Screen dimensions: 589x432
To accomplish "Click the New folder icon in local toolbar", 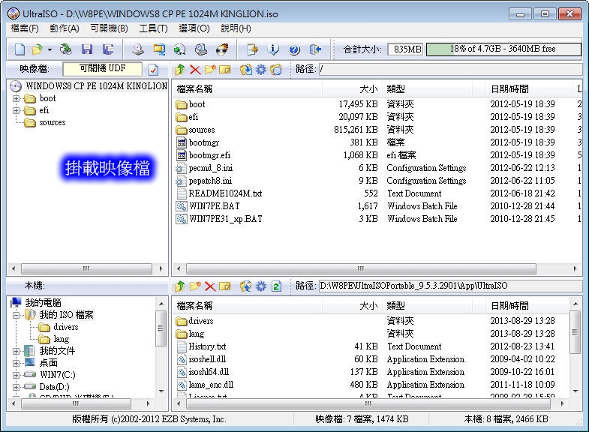I will click(x=195, y=286).
